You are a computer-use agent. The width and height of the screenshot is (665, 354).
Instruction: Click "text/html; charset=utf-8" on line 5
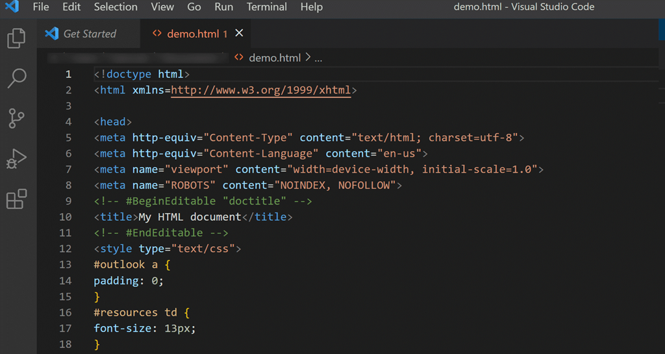434,138
